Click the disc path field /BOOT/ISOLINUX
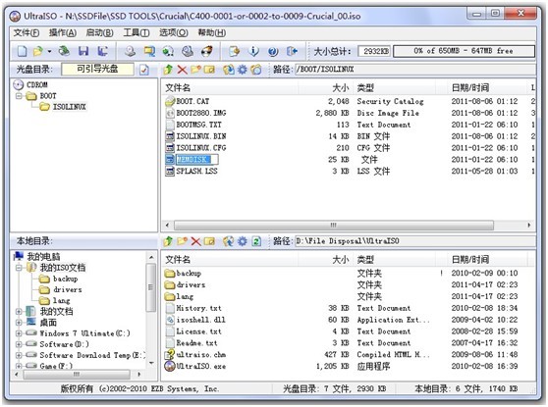The image size is (548, 407). (x=414, y=69)
